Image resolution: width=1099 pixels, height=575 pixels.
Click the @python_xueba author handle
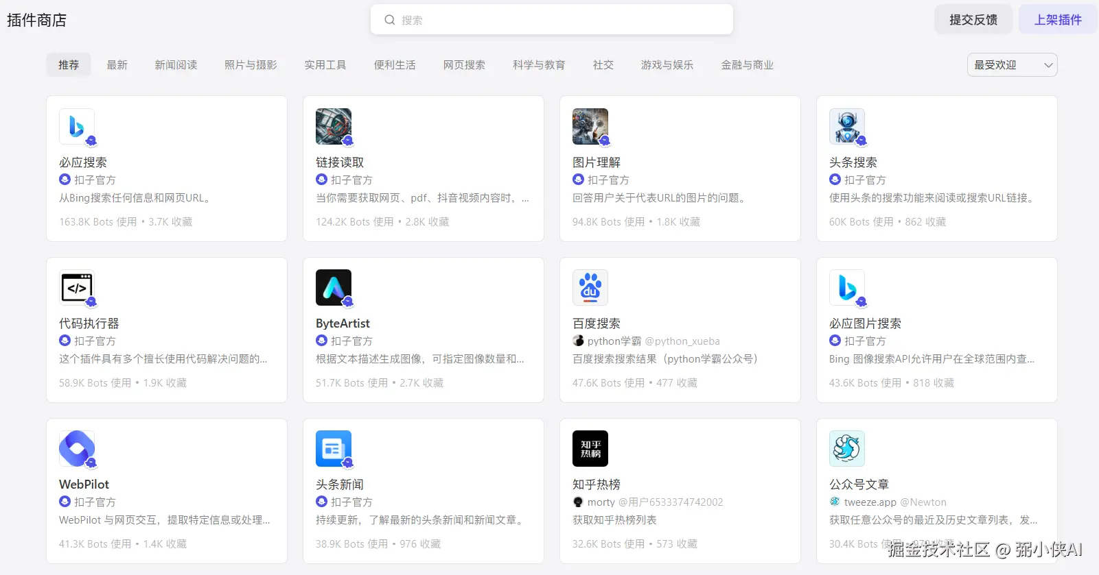(682, 341)
